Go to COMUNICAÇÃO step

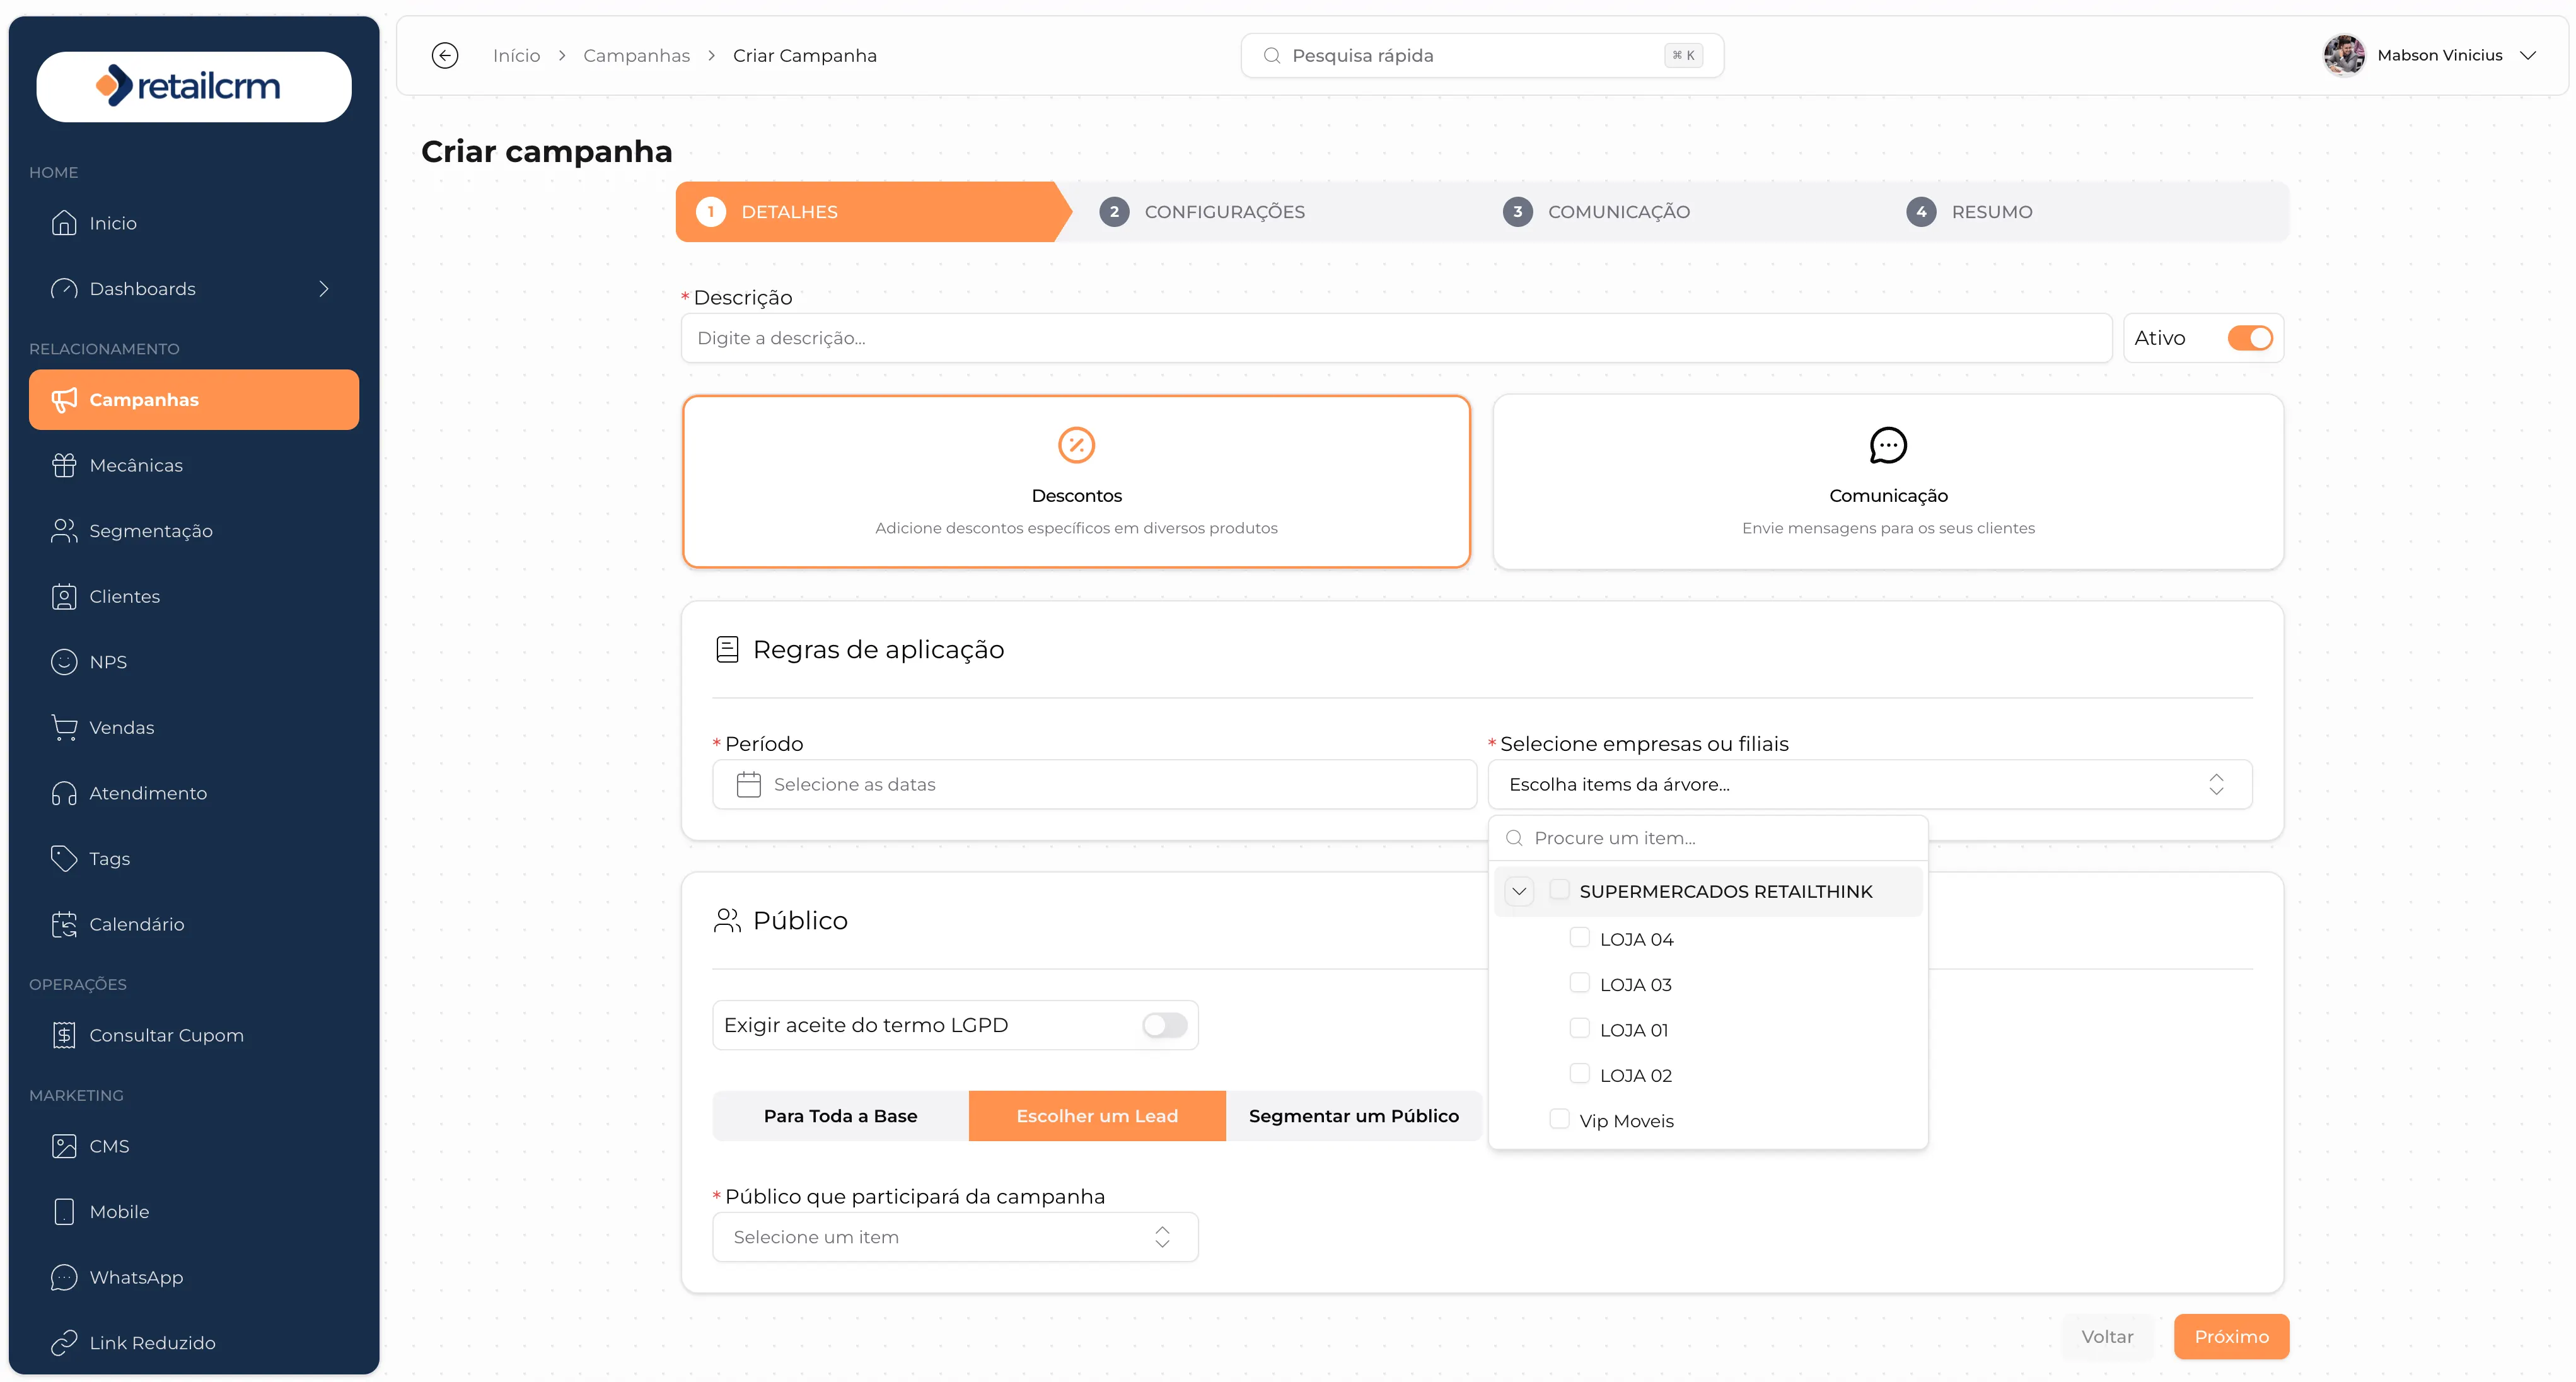(x=1596, y=212)
